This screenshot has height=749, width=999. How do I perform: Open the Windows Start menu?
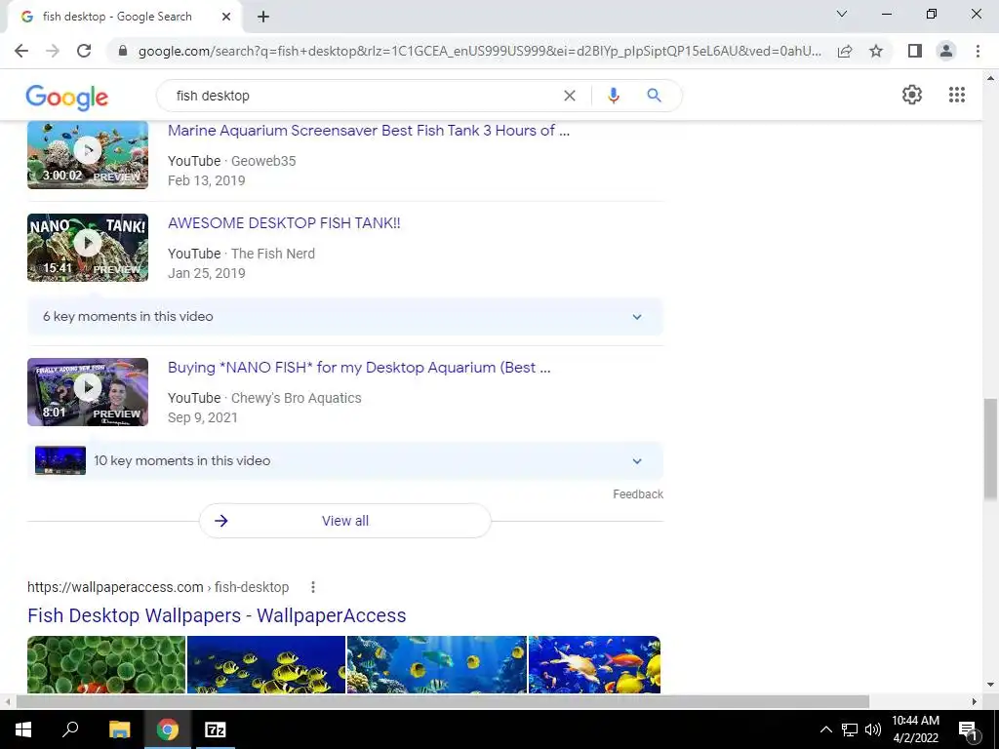tap(23, 729)
